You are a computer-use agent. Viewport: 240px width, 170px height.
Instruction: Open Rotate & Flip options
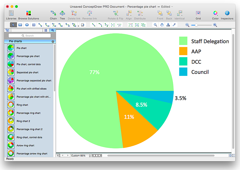[115, 15]
